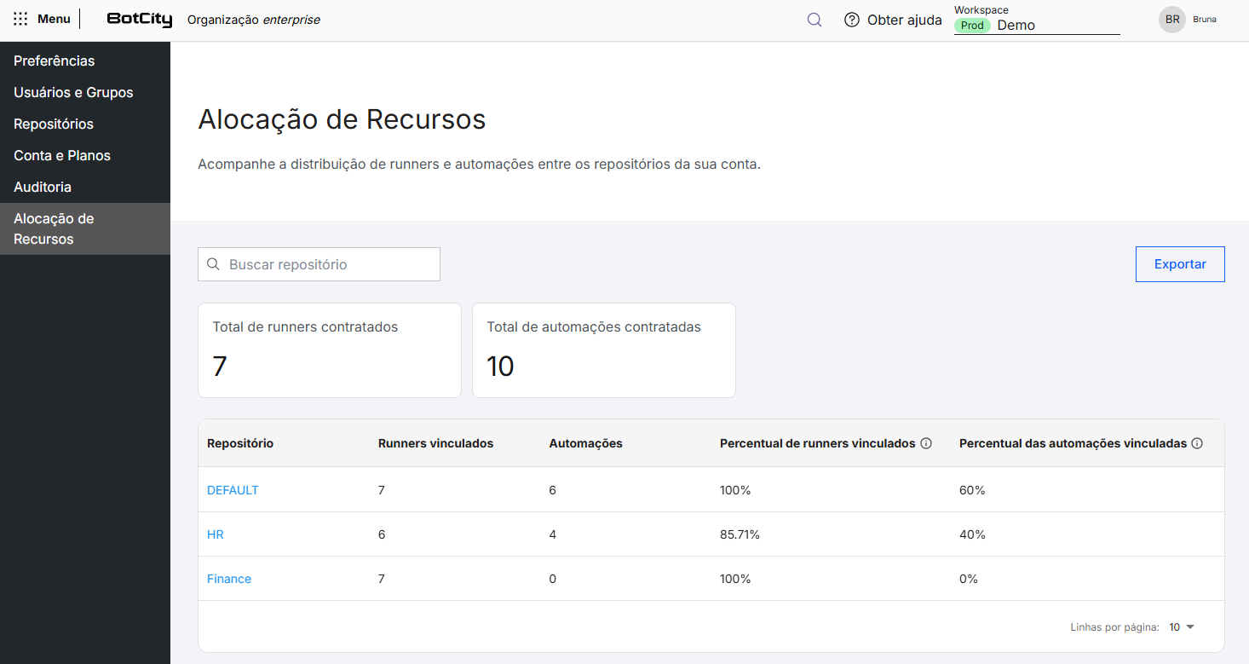Screen dimensions: 1249x664
Task: Open the HR repository link
Action: (x=216, y=534)
